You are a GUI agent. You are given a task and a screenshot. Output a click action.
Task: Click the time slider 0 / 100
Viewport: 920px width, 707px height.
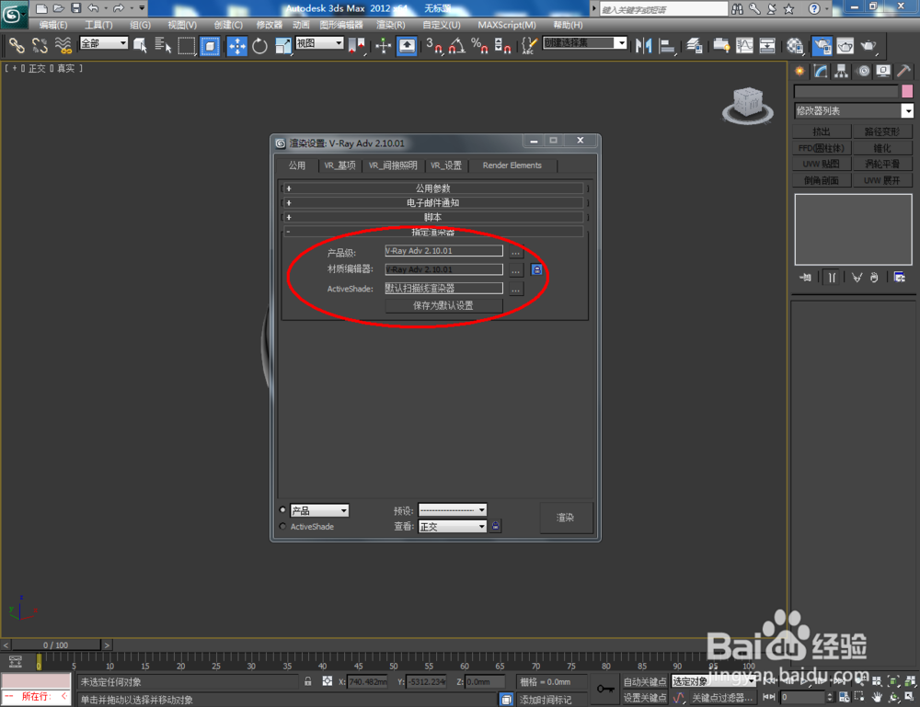point(56,644)
